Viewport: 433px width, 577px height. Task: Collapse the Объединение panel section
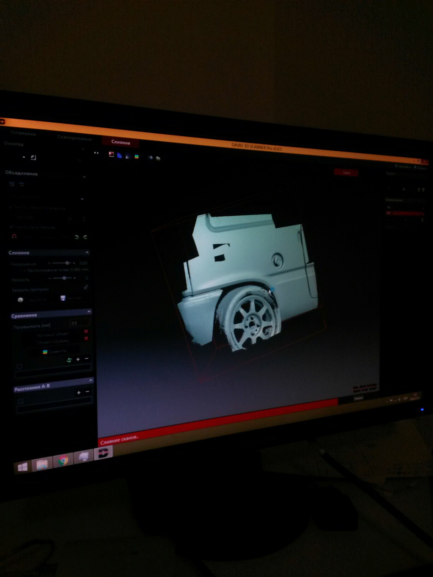click(84, 176)
